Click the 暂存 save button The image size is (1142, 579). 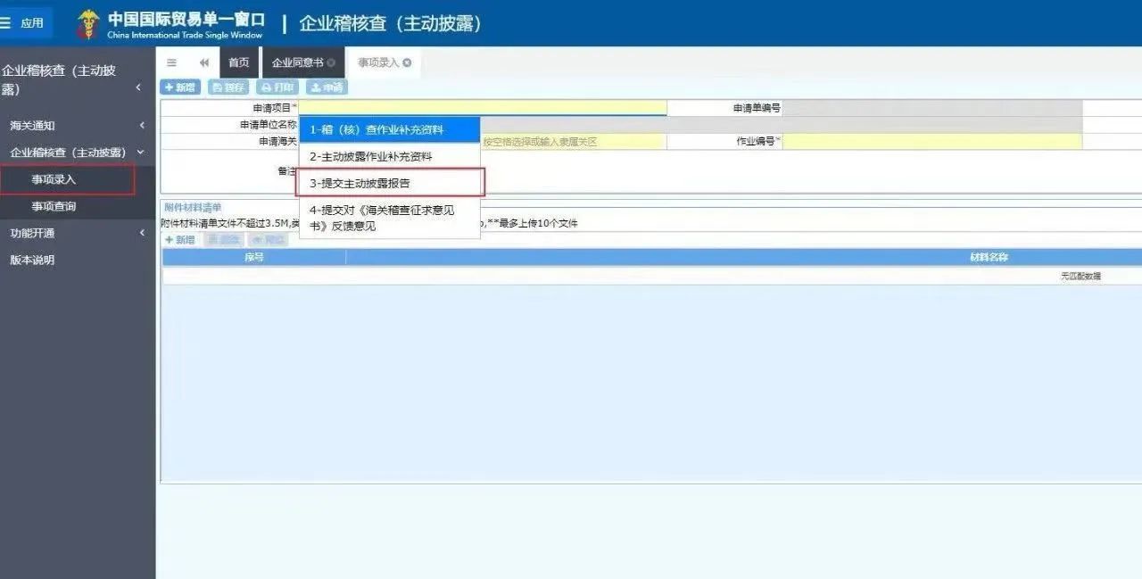228,87
